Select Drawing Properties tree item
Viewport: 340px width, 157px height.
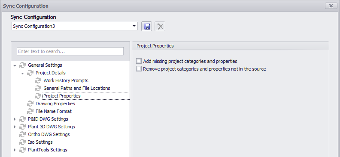(x=55, y=104)
